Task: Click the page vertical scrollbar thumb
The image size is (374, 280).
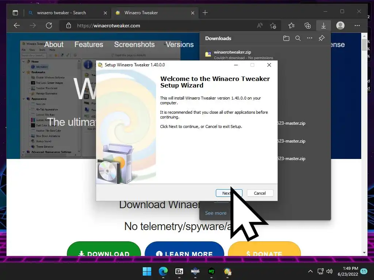Action: click(364, 44)
